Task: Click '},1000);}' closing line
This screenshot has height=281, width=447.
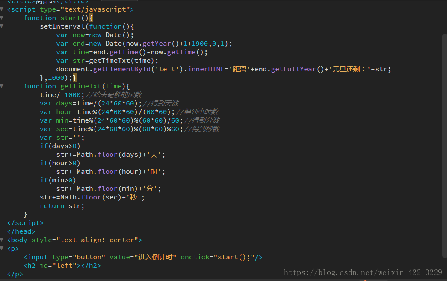Action: pos(58,78)
